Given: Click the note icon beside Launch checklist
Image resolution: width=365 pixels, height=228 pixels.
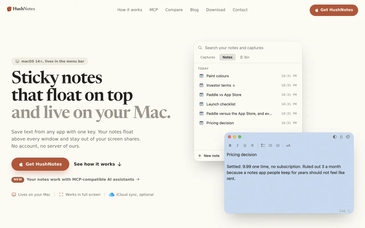Looking at the screenshot, I should tap(201, 104).
